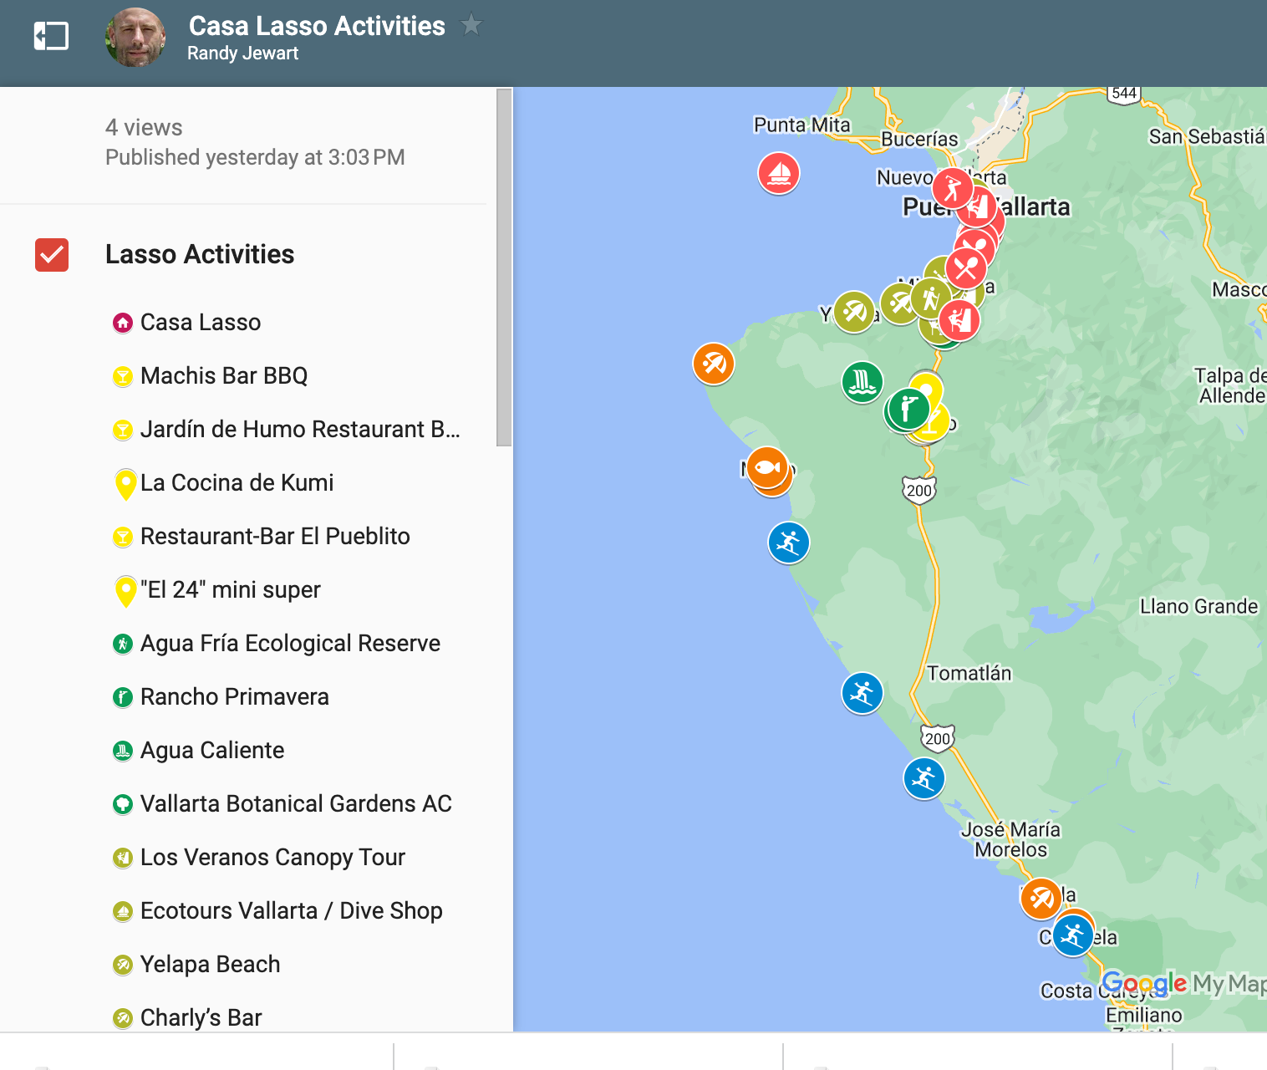Open Restaurant-Bar El Pueblito entry

[x=275, y=536]
